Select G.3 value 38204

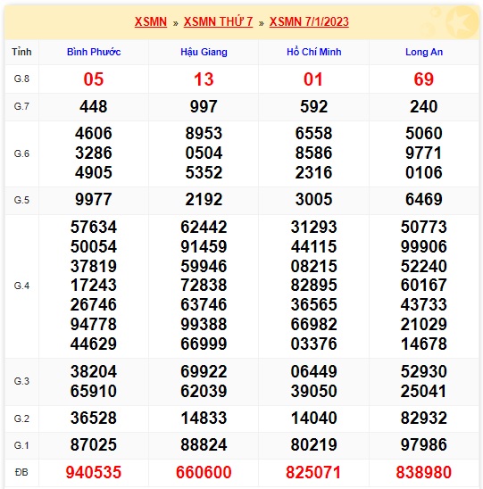tap(93, 372)
